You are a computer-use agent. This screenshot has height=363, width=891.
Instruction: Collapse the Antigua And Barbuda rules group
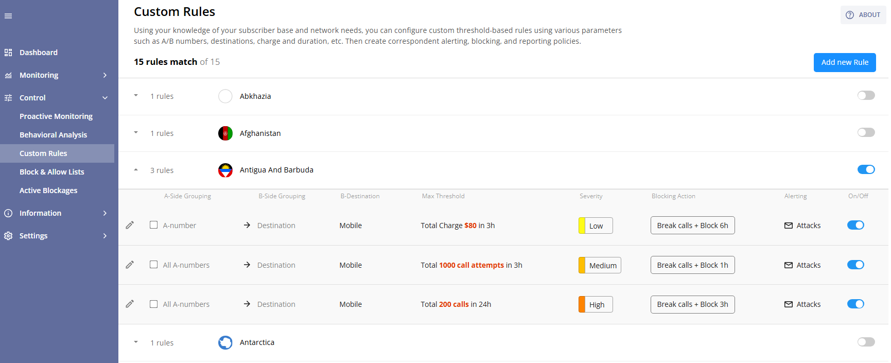[x=136, y=170]
